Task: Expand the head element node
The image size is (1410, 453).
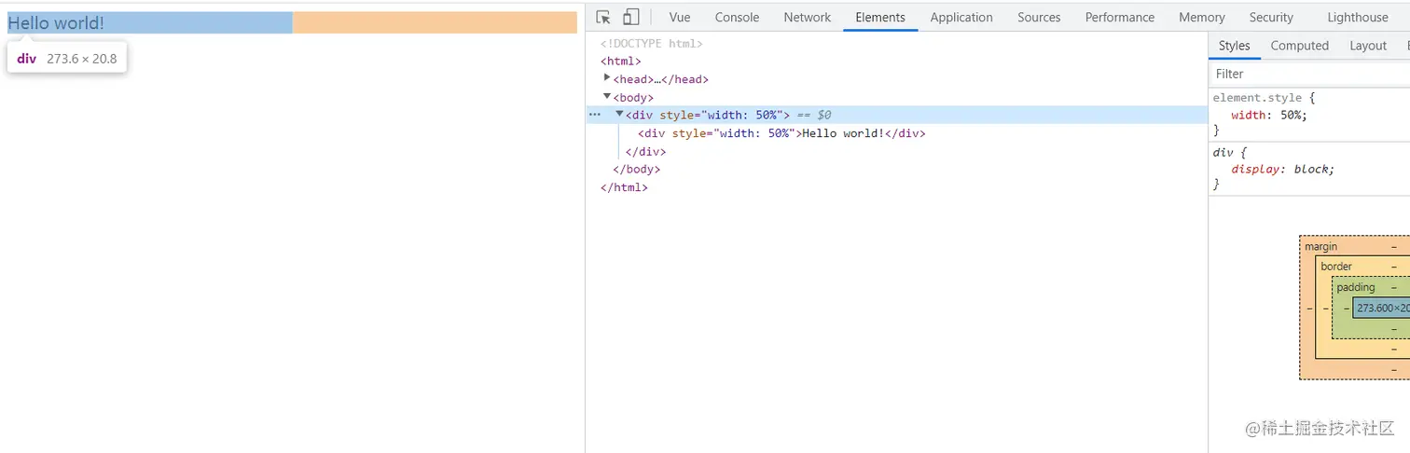Action: 608,78
